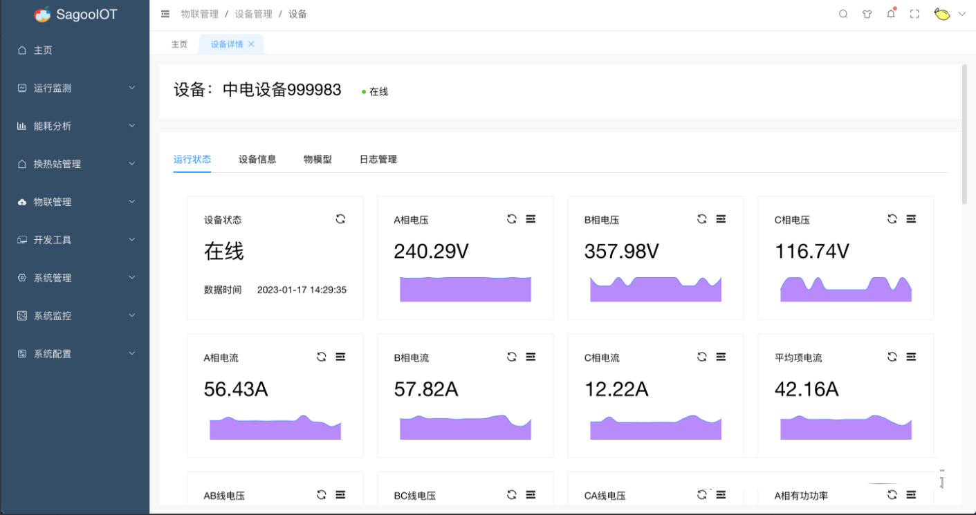This screenshot has height=515, width=976.
Task: Open the theme shirt icon settings
Action: click(x=867, y=14)
